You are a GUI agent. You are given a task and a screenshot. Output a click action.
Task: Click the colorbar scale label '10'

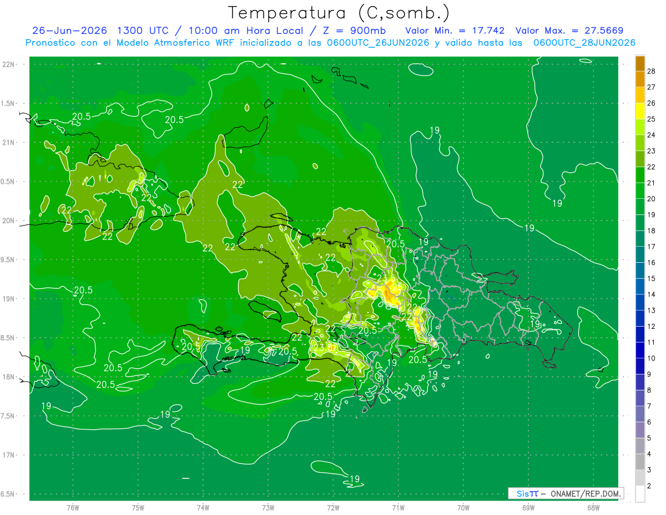[651, 358]
